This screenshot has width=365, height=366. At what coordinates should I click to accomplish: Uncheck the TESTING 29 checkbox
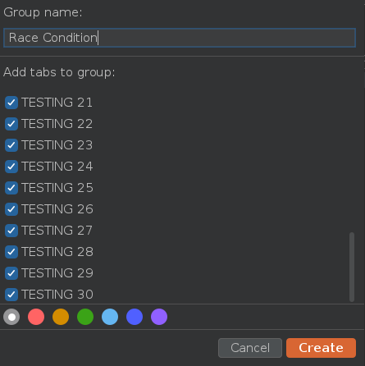click(x=11, y=273)
